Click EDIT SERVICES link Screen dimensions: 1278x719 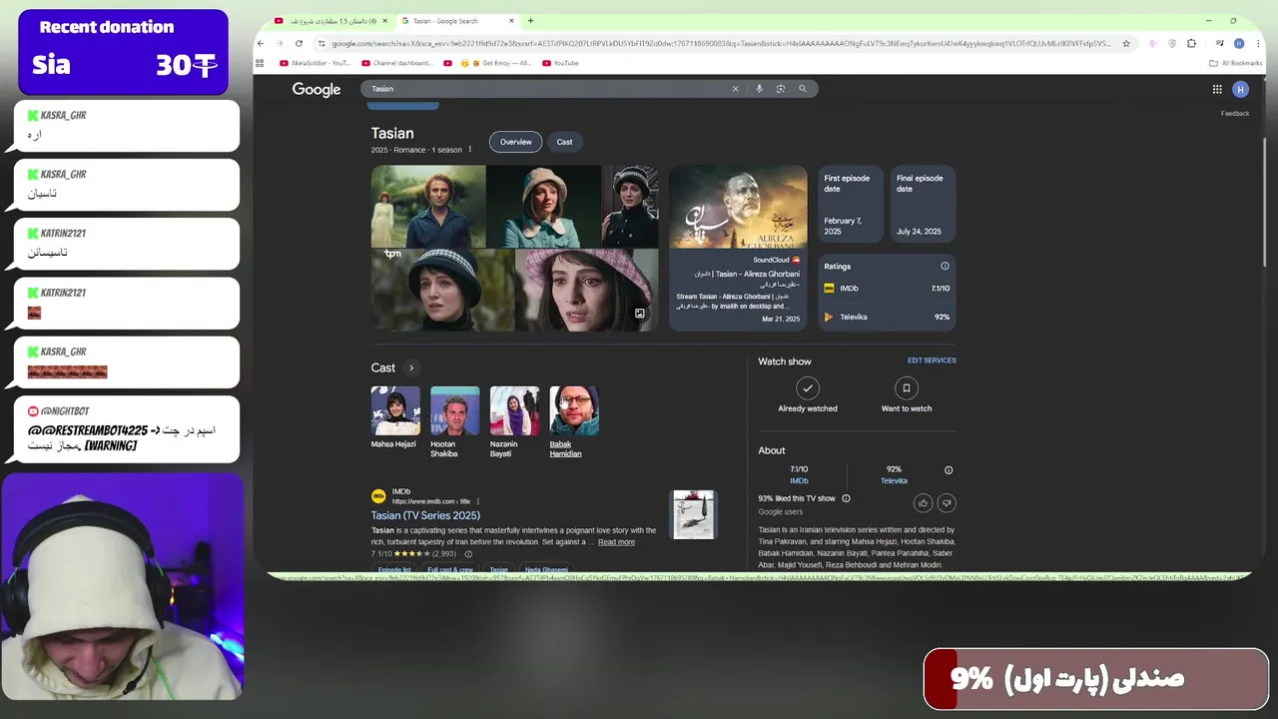pos(932,360)
